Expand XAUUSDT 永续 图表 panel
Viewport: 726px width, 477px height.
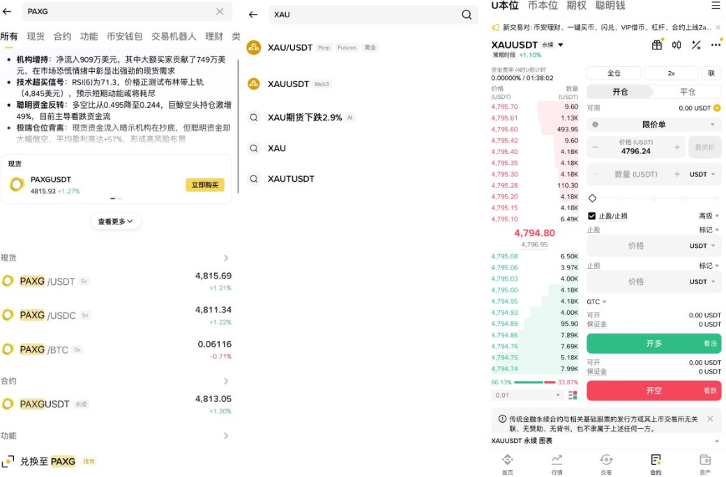click(717, 441)
